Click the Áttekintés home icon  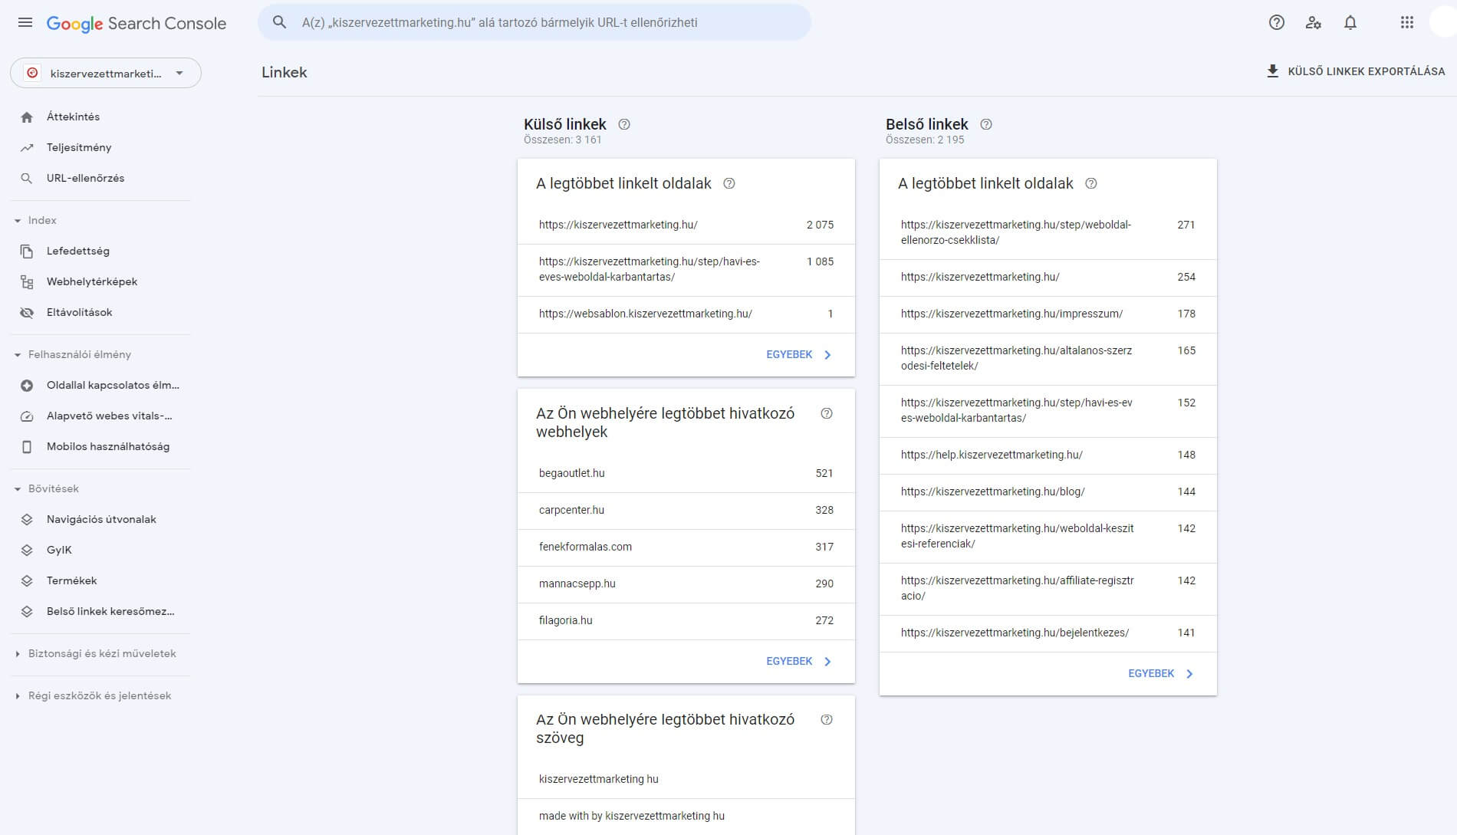coord(27,117)
